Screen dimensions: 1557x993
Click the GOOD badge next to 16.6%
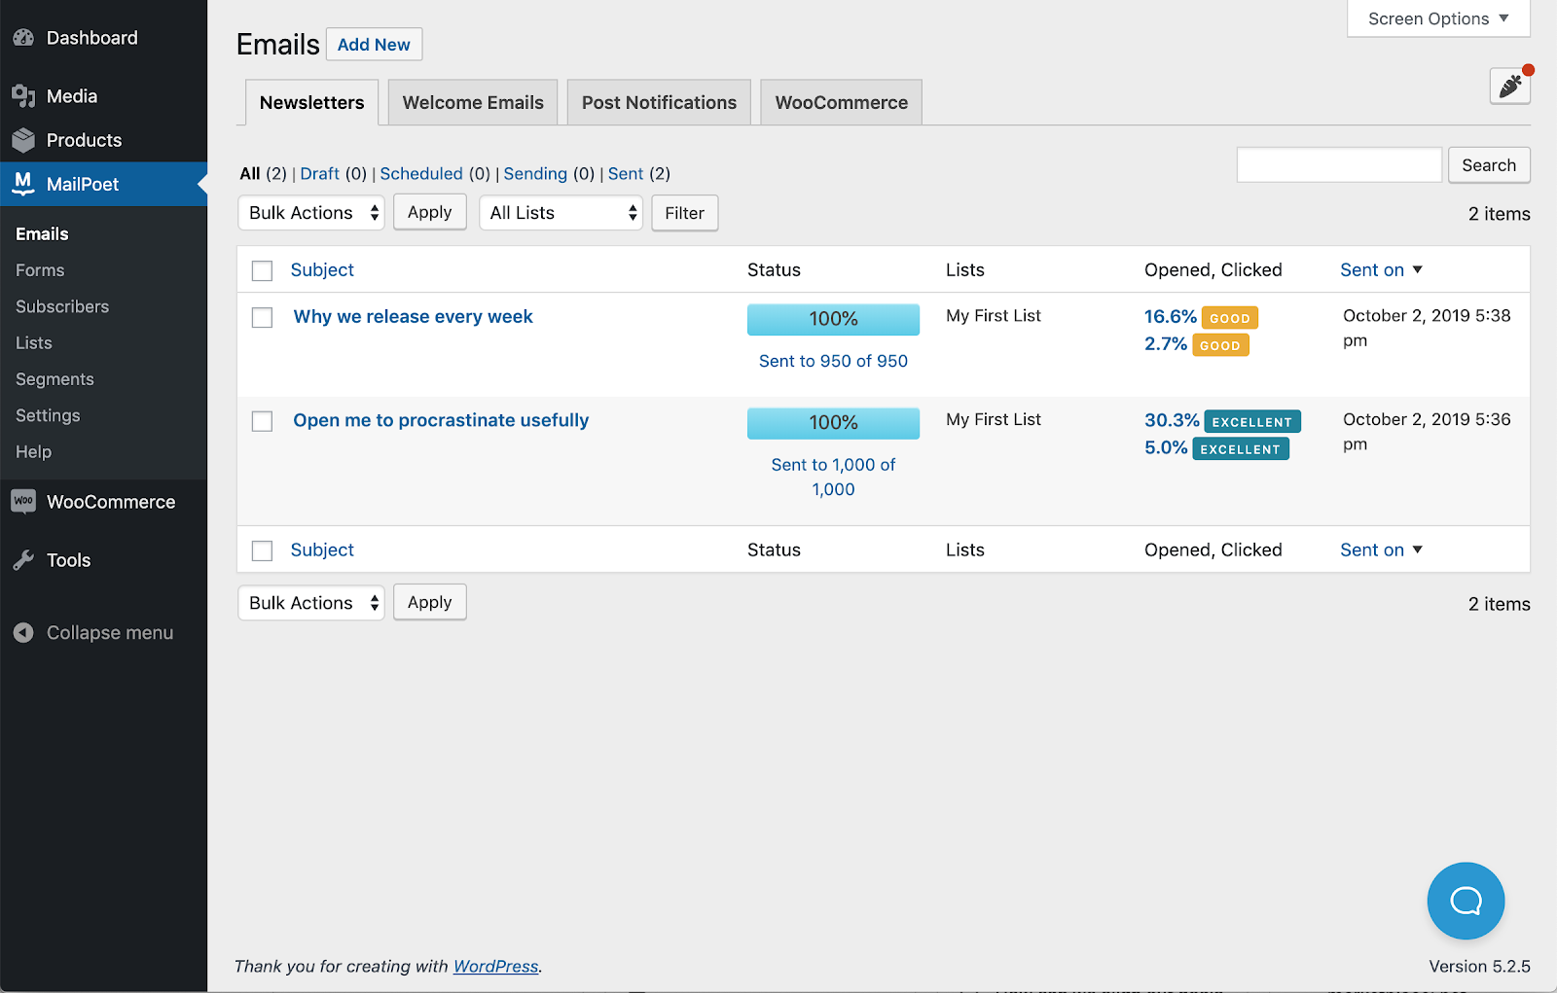[1230, 318]
